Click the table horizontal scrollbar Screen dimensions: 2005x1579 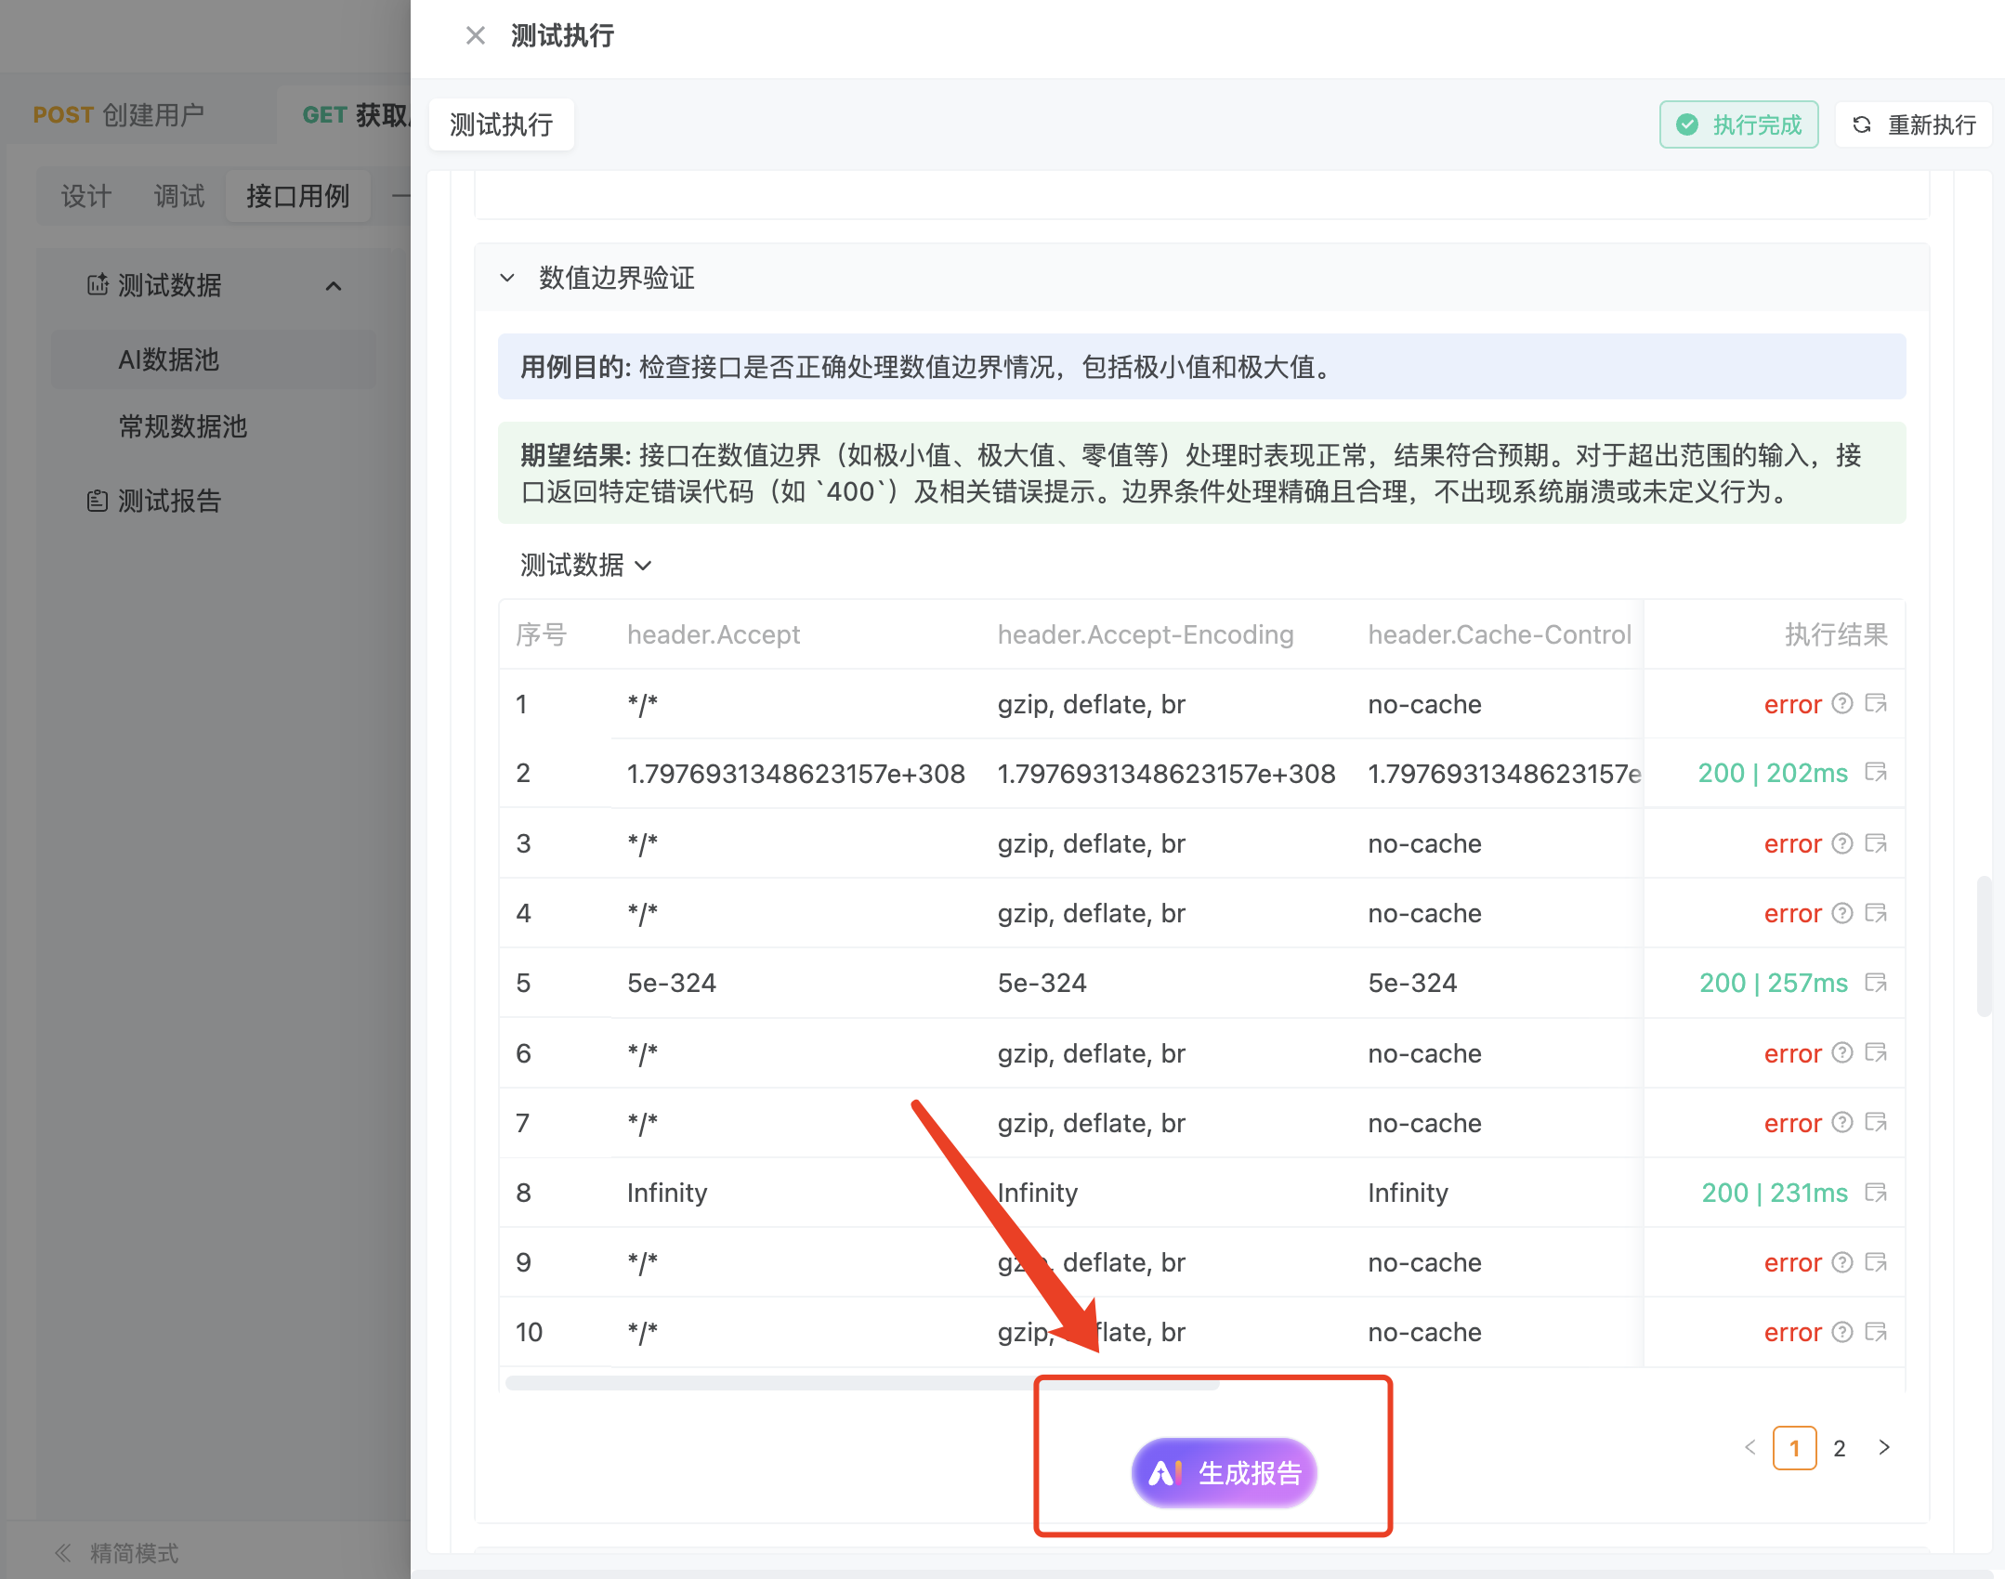(862, 1383)
